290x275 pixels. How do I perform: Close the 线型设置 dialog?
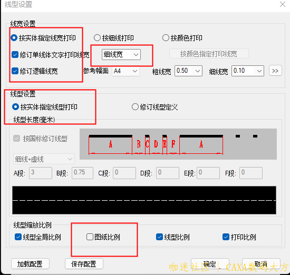tap(283, 4)
